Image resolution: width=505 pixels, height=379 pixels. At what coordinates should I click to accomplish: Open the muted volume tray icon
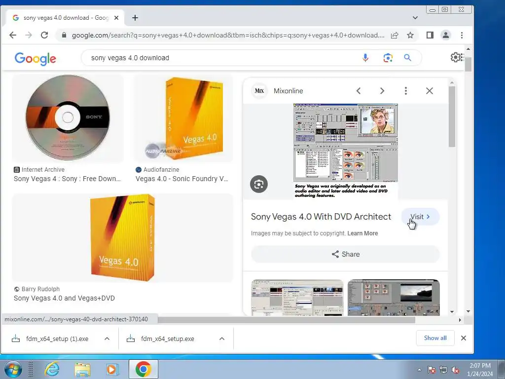pos(455,370)
